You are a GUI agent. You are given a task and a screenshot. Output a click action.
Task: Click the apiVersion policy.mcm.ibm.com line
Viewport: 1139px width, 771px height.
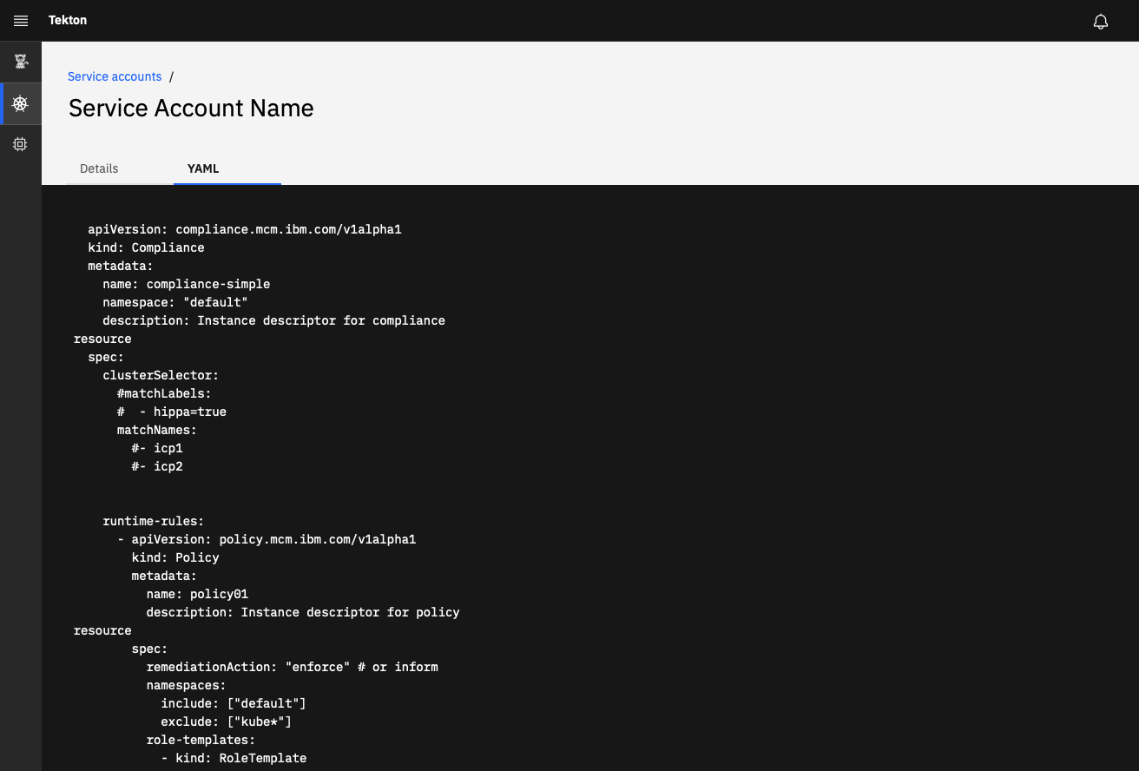267,539
